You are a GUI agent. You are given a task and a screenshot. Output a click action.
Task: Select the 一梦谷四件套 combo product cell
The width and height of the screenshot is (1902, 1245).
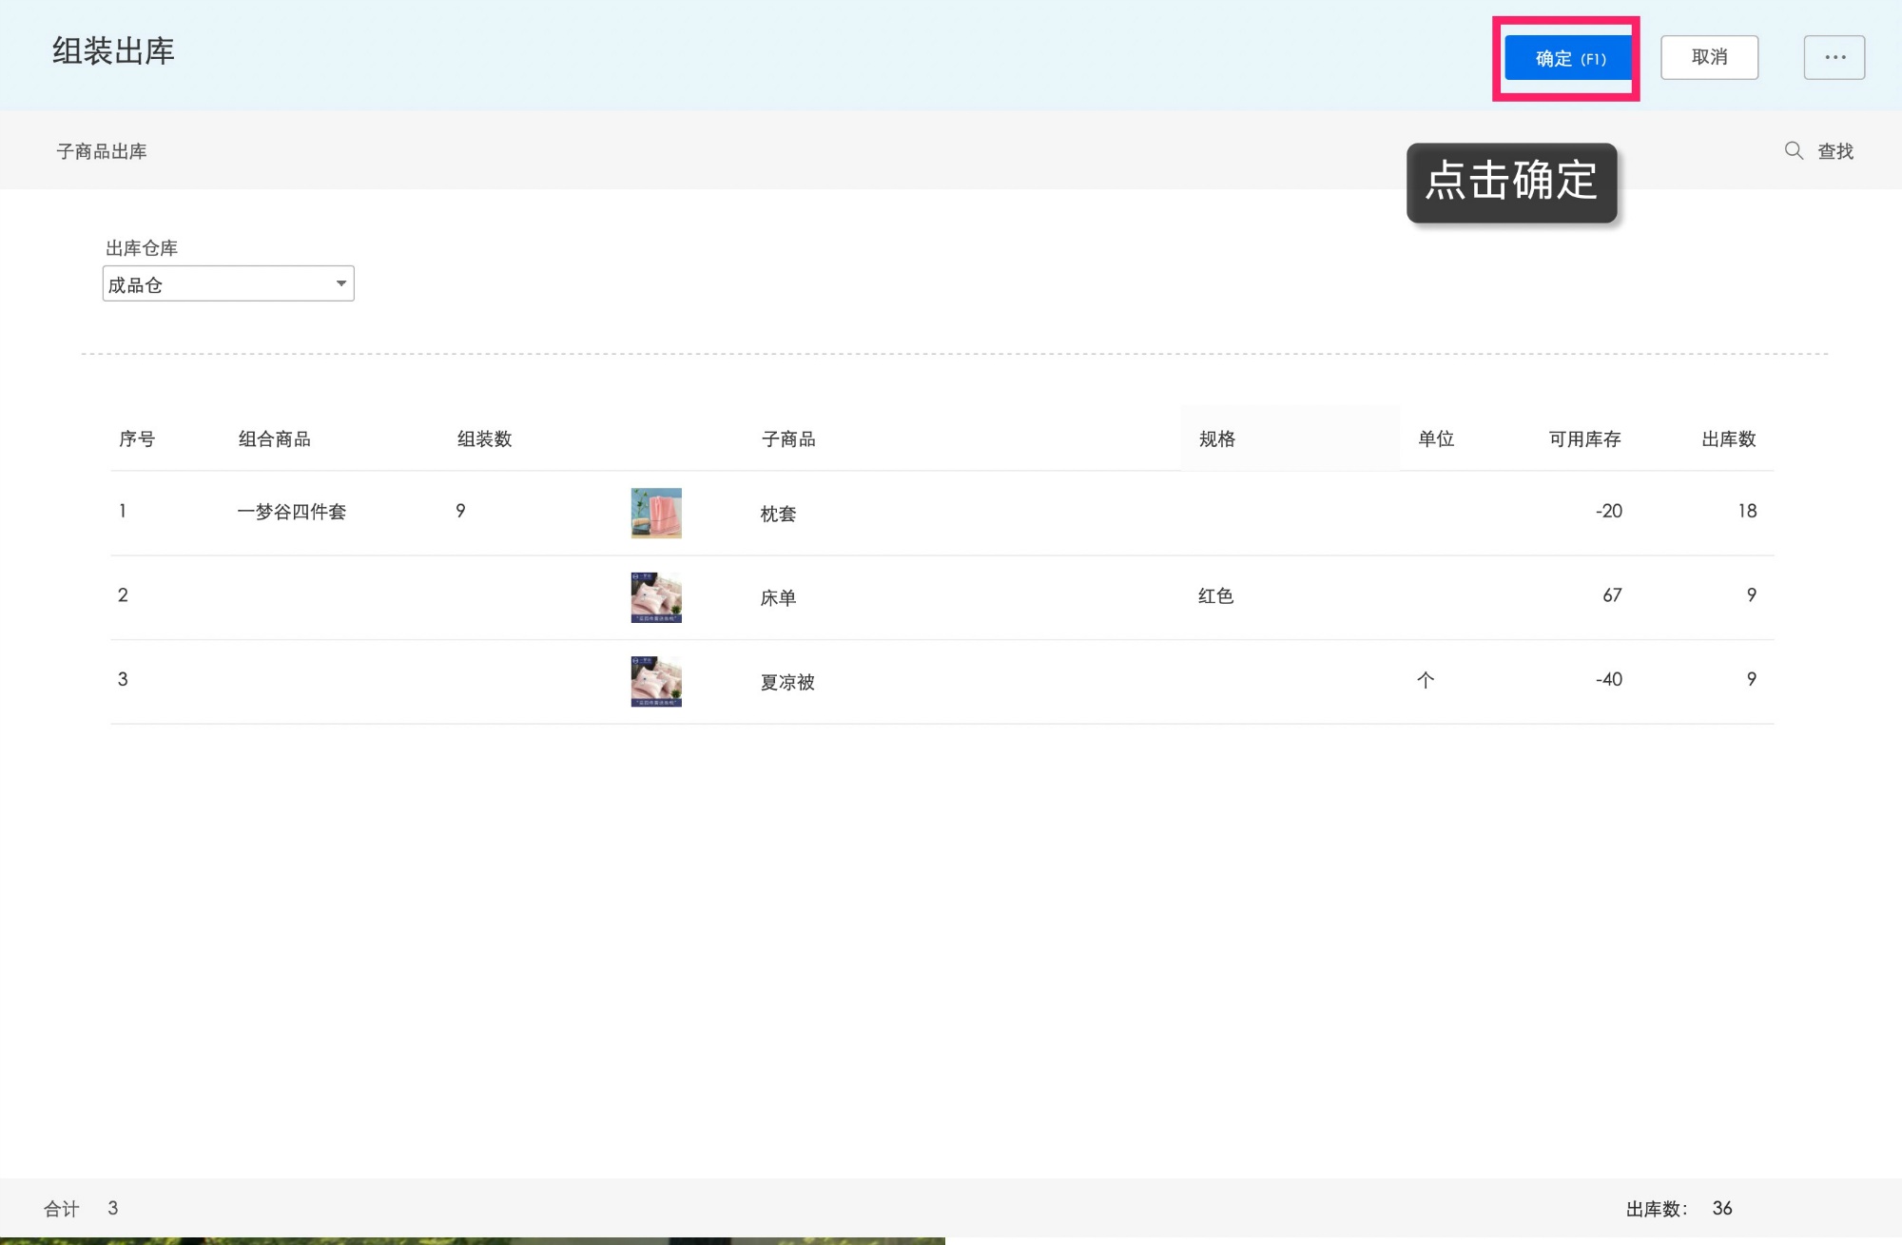click(x=291, y=512)
